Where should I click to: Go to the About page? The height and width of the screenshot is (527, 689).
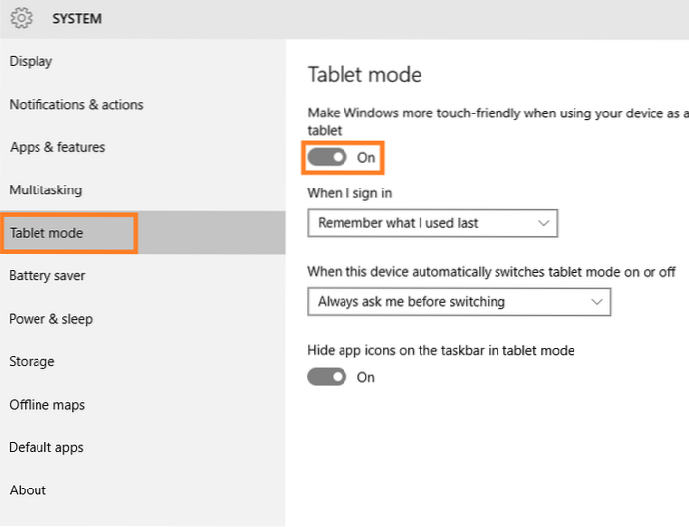tap(28, 489)
